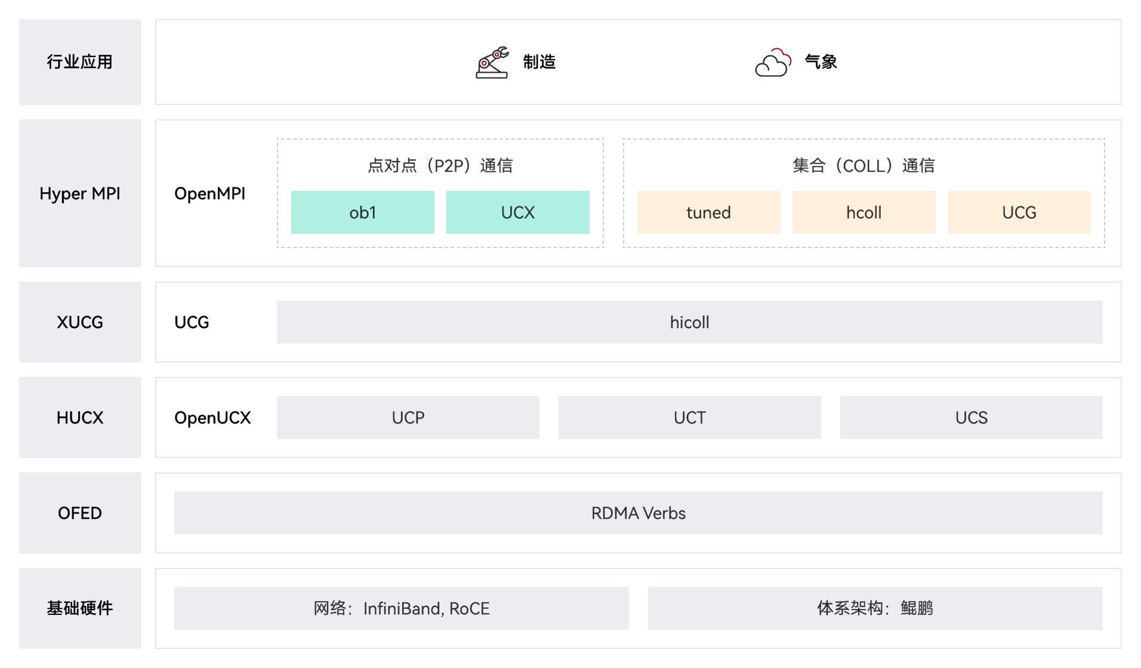1141x668 pixels.
Task: Click the XUCG layer box
Action: [80, 322]
